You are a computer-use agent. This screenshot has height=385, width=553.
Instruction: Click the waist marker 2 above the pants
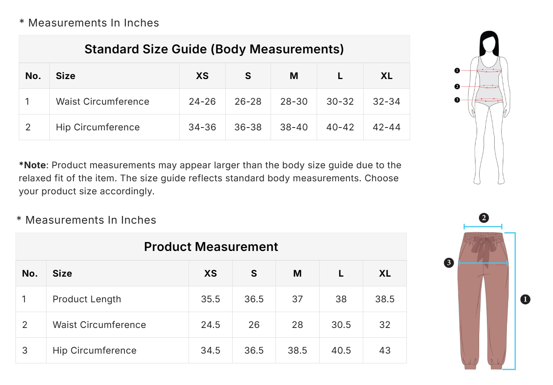484,218
